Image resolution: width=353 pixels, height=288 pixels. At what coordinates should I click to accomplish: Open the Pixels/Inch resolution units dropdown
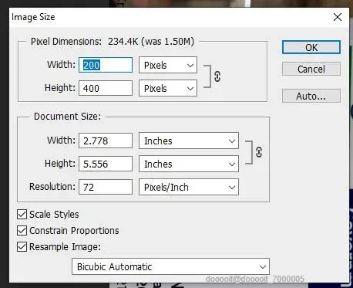(x=189, y=187)
